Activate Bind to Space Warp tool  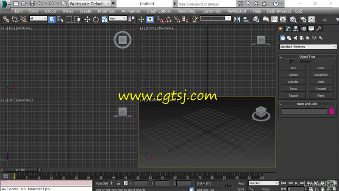click(x=23, y=20)
